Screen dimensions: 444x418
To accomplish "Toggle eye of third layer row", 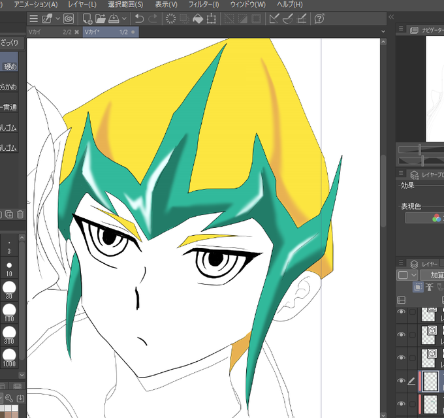I will pos(401,357).
